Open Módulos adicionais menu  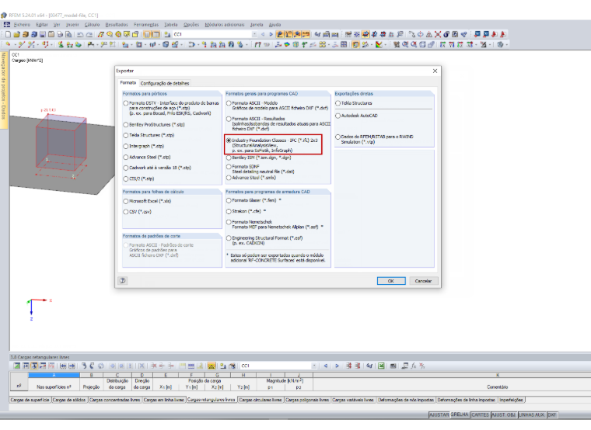(x=225, y=25)
